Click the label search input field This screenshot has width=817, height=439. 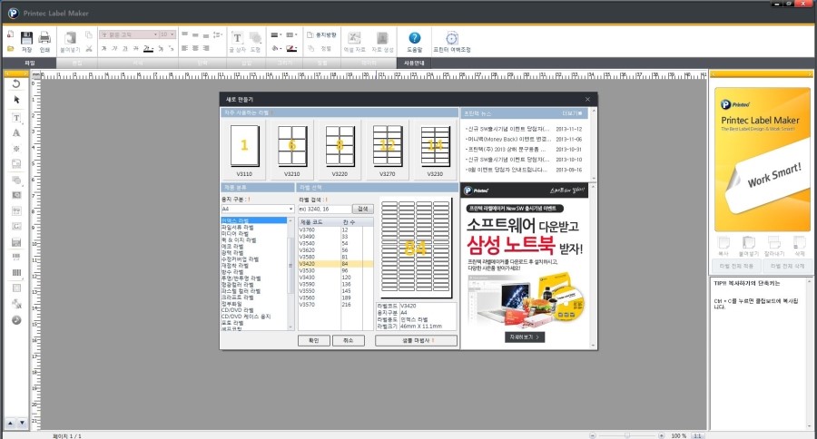pyautogui.click(x=325, y=209)
